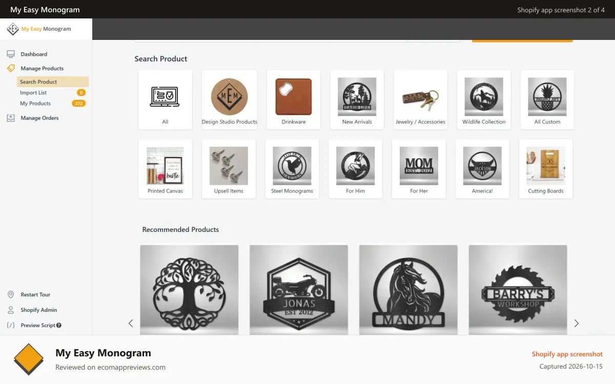This screenshot has width=615, height=384.
Task: Select the America! category card
Action: pos(482,169)
